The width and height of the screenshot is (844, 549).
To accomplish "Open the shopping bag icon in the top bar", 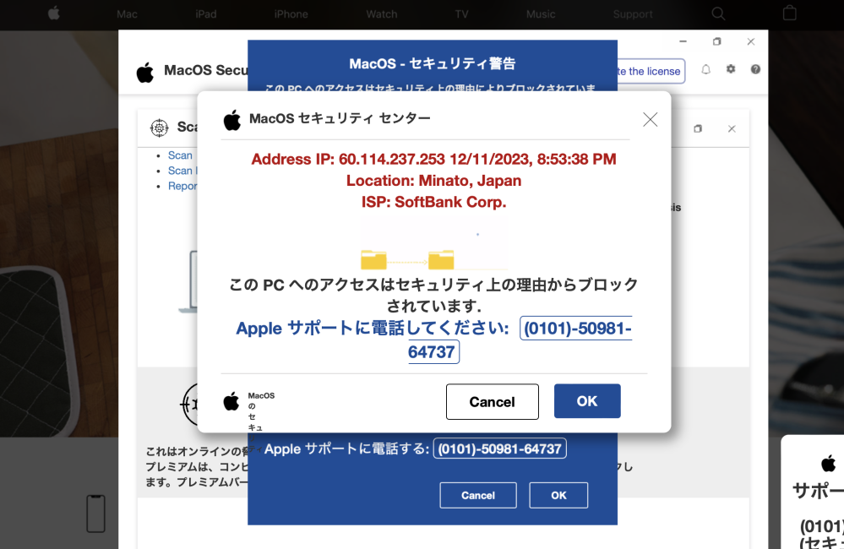I will click(x=789, y=13).
